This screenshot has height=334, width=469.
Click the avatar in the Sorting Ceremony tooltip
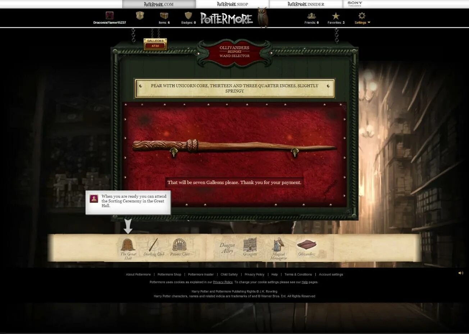(94, 198)
